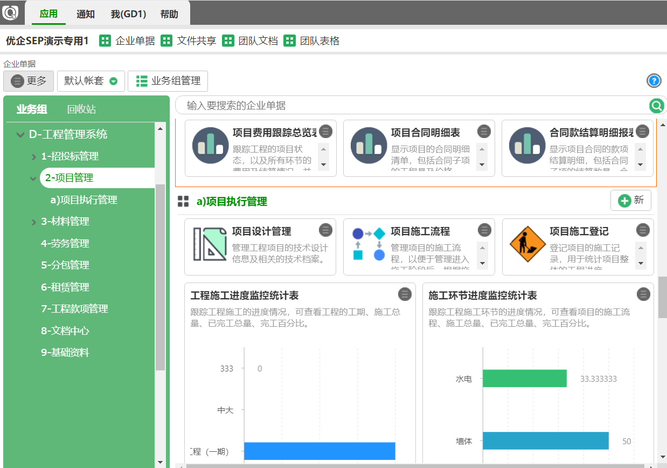Open menu icon on 项目合同明细表 card

tap(484, 131)
